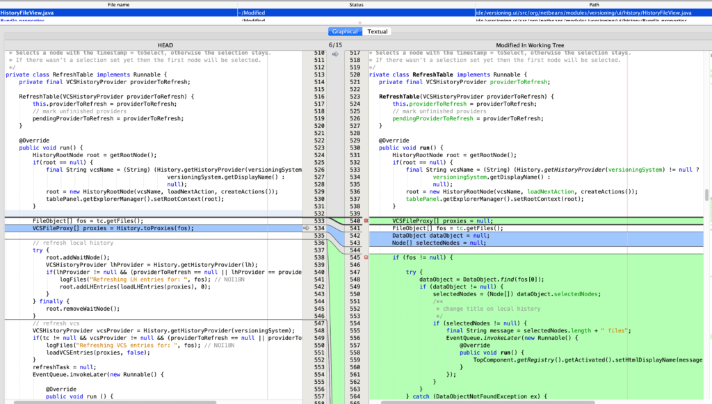Open the Textual diff tab
Screen dimensions: 712x404
click(x=378, y=31)
